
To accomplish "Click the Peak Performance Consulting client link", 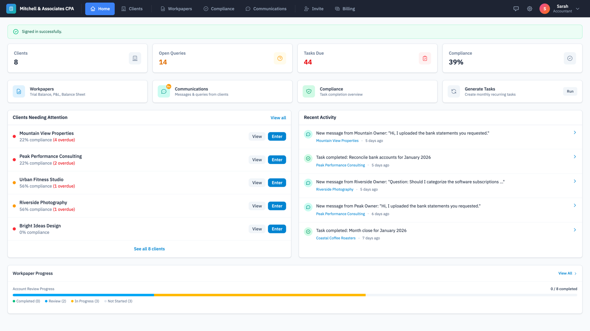I will pos(340,165).
